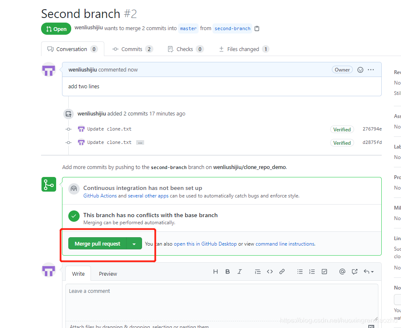This screenshot has height=328, width=401.
Task: Open the saved replies dropdown arrow
Action: (x=369, y=272)
